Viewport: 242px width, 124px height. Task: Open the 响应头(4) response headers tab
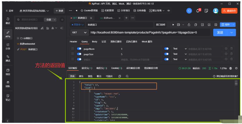pyautogui.click(x=102, y=68)
